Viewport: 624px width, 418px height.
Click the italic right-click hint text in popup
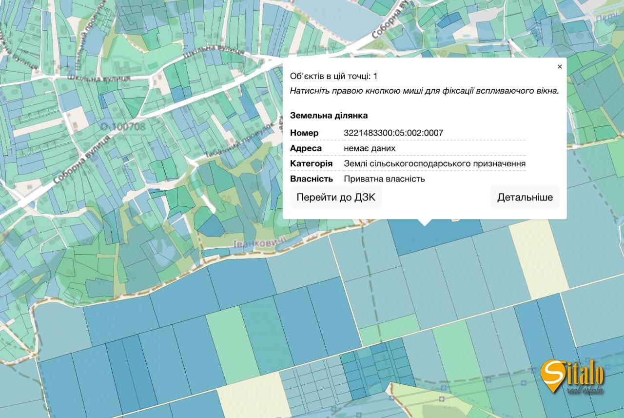[x=424, y=91]
